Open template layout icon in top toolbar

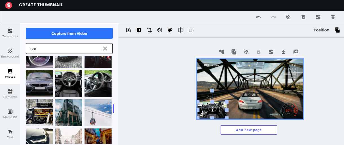tap(318, 17)
